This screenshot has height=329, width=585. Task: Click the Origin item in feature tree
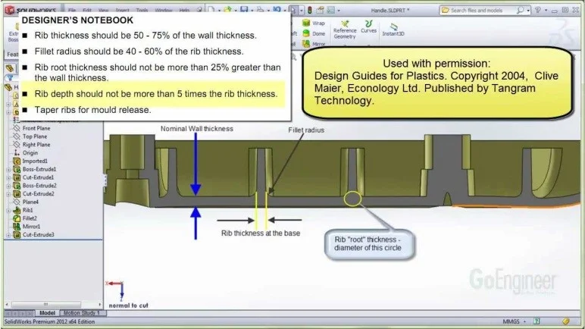click(x=30, y=152)
